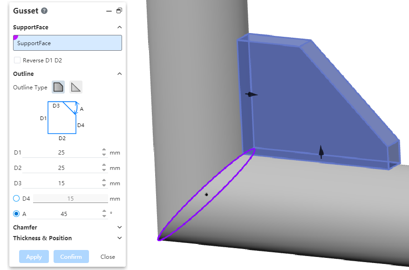Image resolution: width=409 pixels, height=270 pixels.
Task: Click the A angle field showing 45
Action: click(x=64, y=214)
